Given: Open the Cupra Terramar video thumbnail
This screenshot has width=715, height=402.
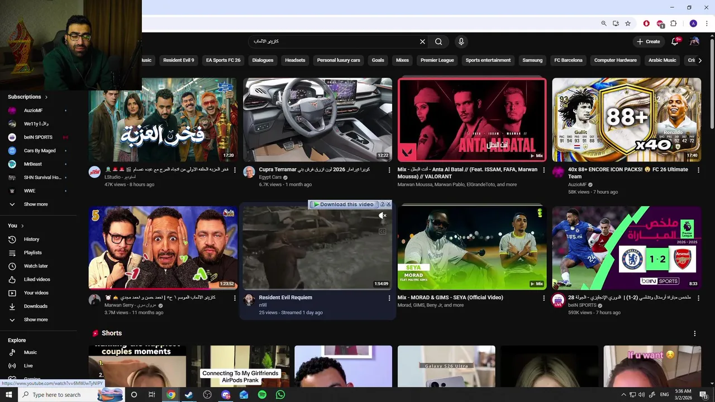Looking at the screenshot, I should coord(317,119).
